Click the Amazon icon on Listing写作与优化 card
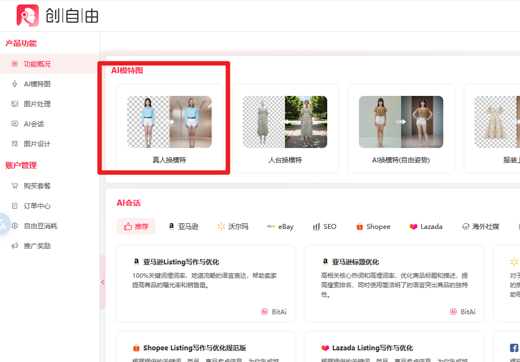 pyautogui.click(x=136, y=262)
